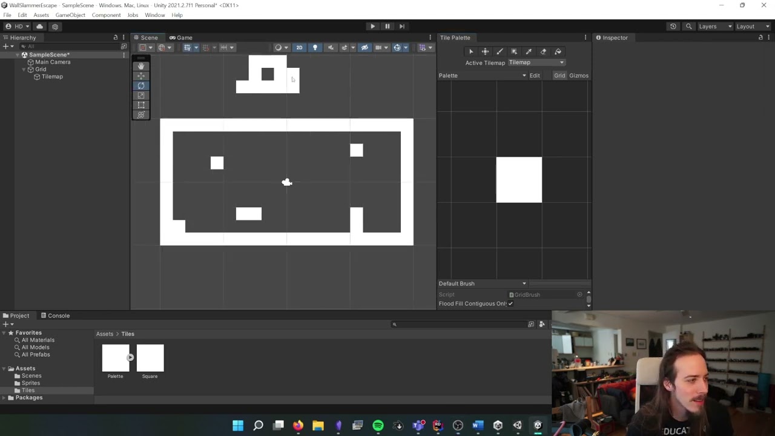Click the Hierarchy add (plus) button
Screen dimensions: 775x436
coord(7,46)
